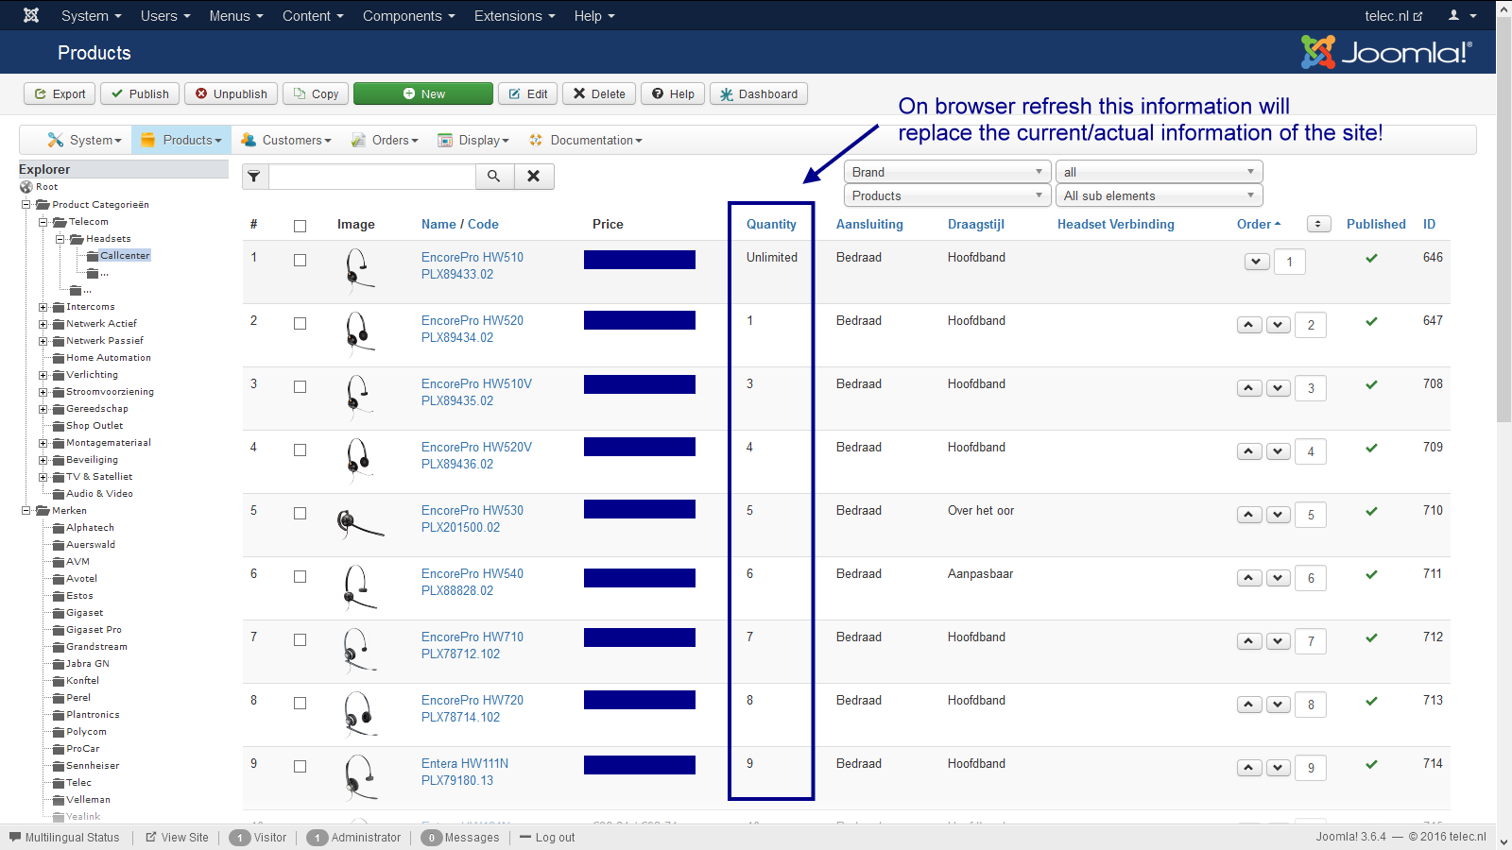Viewport: 1512px width, 850px height.
Task: Click the product search text field
Action: tap(372, 177)
